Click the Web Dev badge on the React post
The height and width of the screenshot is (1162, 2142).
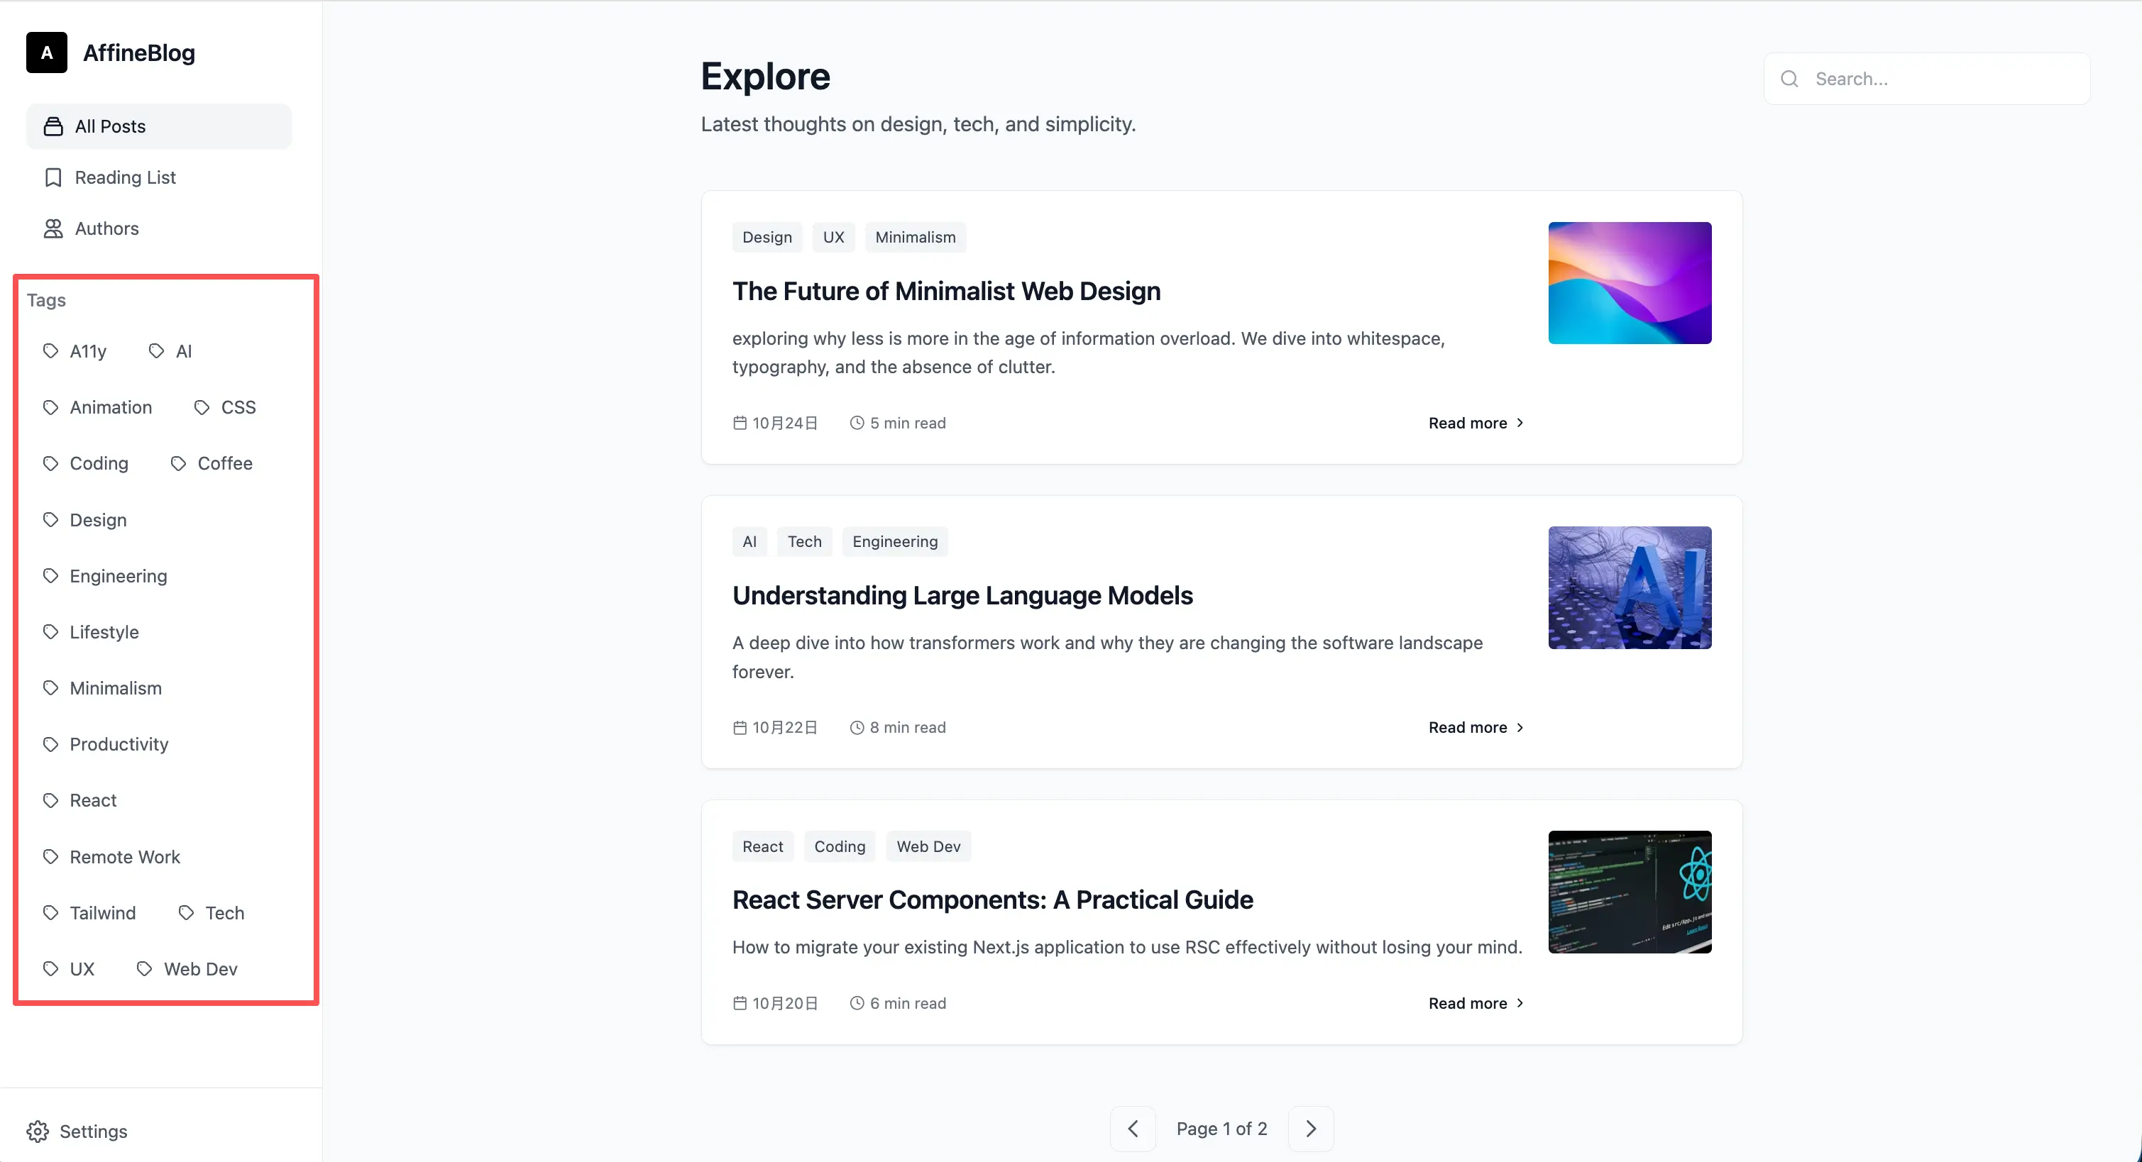click(x=928, y=846)
